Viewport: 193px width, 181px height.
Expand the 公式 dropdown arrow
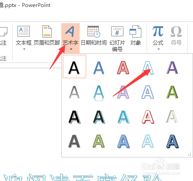158,49
